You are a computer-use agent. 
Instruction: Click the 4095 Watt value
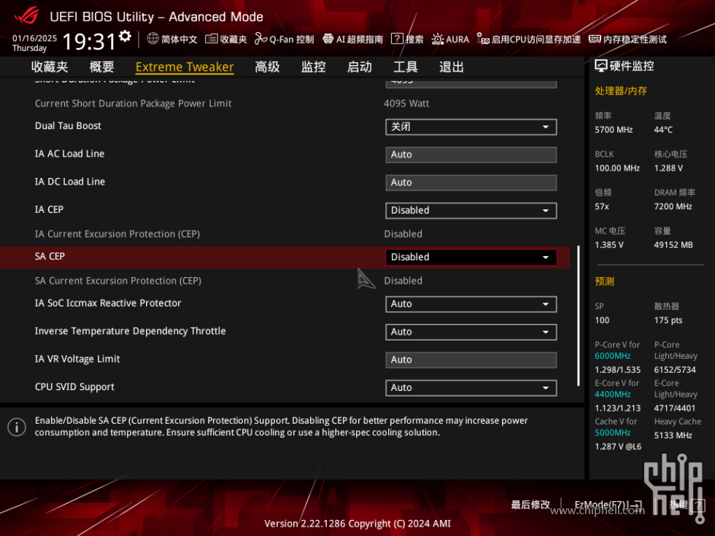pyautogui.click(x=406, y=104)
